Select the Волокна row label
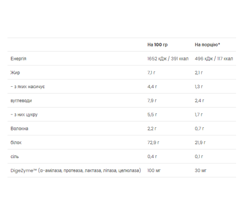 [x=19, y=128]
